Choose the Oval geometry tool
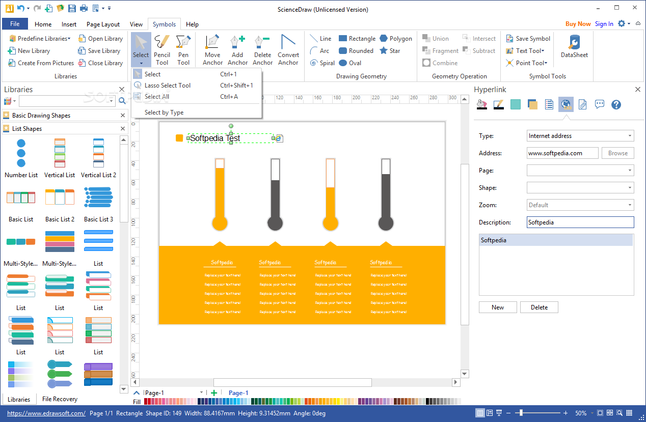The height and width of the screenshot is (422, 646). pyautogui.click(x=350, y=63)
